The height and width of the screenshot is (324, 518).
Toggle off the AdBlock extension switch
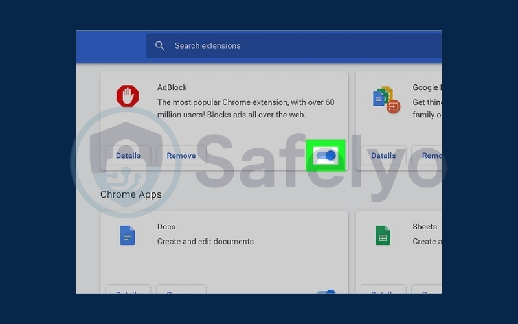[326, 156]
